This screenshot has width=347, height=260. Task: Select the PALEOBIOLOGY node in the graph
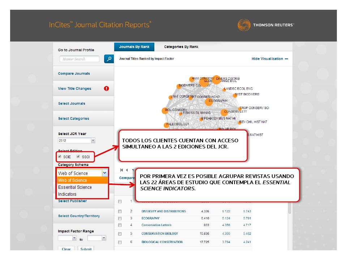coord(166,125)
